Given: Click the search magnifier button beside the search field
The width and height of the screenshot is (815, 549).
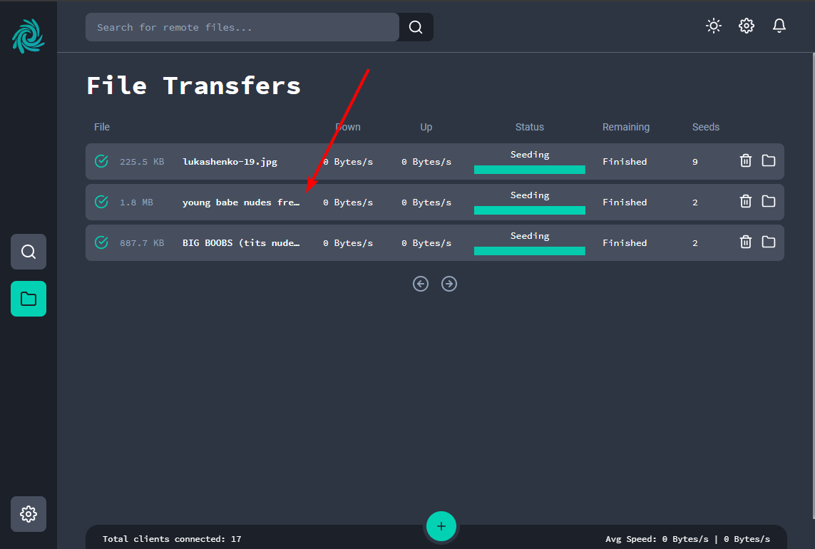Looking at the screenshot, I should coord(416,27).
